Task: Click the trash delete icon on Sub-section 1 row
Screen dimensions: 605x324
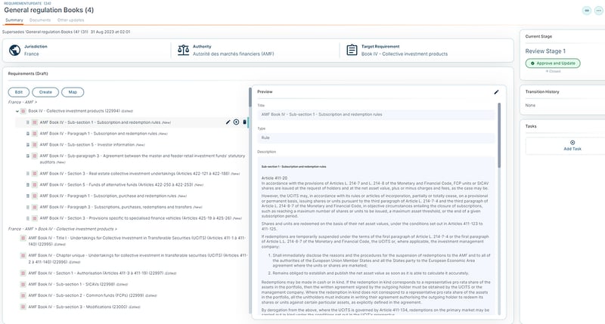Action: (244, 122)
